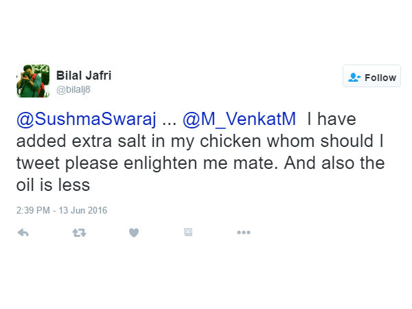This screenshot has height=309, width=412.
Task: Retweet this tweet using the retweet icon
Action: point(79,233)
